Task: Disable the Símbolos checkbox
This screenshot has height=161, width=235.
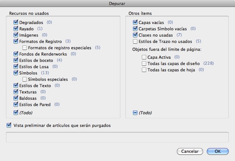Action: [16, 73]
